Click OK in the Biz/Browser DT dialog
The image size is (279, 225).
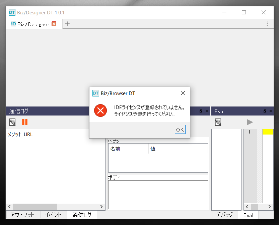tap(180, 130)
